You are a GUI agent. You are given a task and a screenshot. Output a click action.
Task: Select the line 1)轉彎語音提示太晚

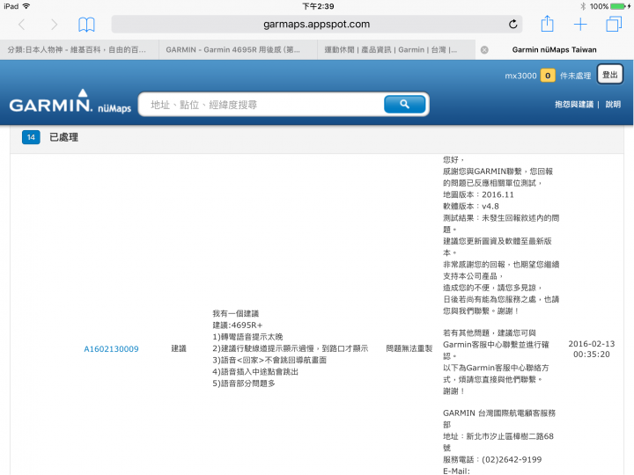pos(247,337)
